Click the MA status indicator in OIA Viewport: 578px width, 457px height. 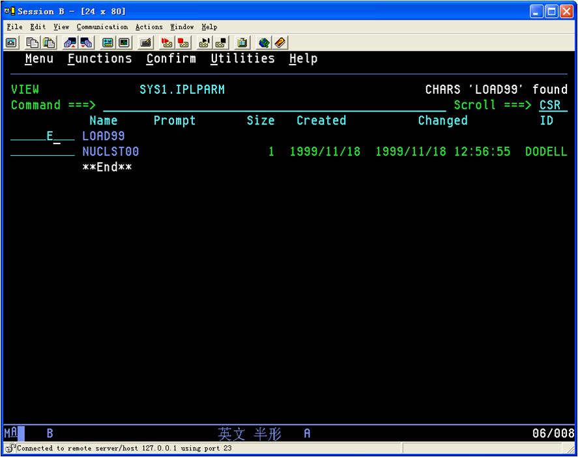[x=11, y=433]
